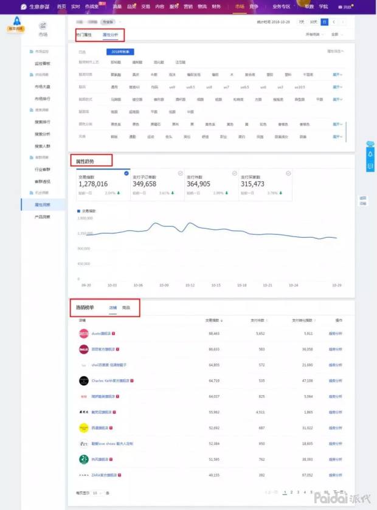
Task: Click the previous date arrow icon
Action: pos(334,22)
